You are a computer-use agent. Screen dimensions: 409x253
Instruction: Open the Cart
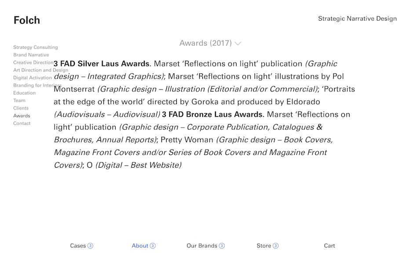[329, 246]
